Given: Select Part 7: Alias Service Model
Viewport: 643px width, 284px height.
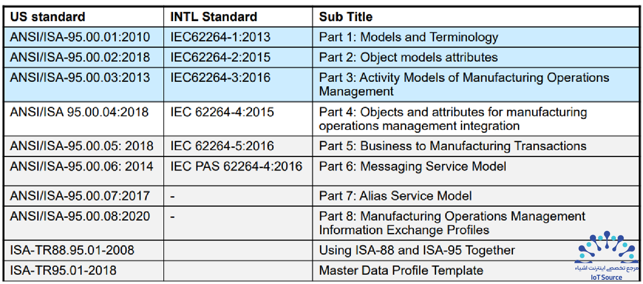Looking at the screenshot, I should (396, 196).
